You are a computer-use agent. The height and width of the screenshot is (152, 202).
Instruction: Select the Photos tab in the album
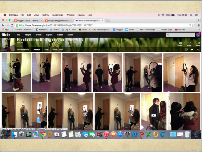pos(37,50)
